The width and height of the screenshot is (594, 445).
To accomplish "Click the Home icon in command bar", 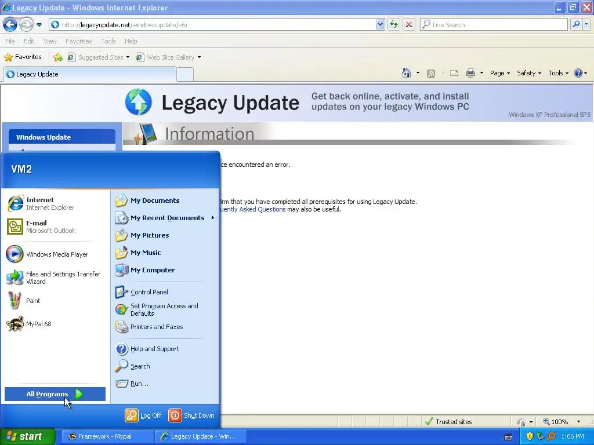I will click(407, 73).
